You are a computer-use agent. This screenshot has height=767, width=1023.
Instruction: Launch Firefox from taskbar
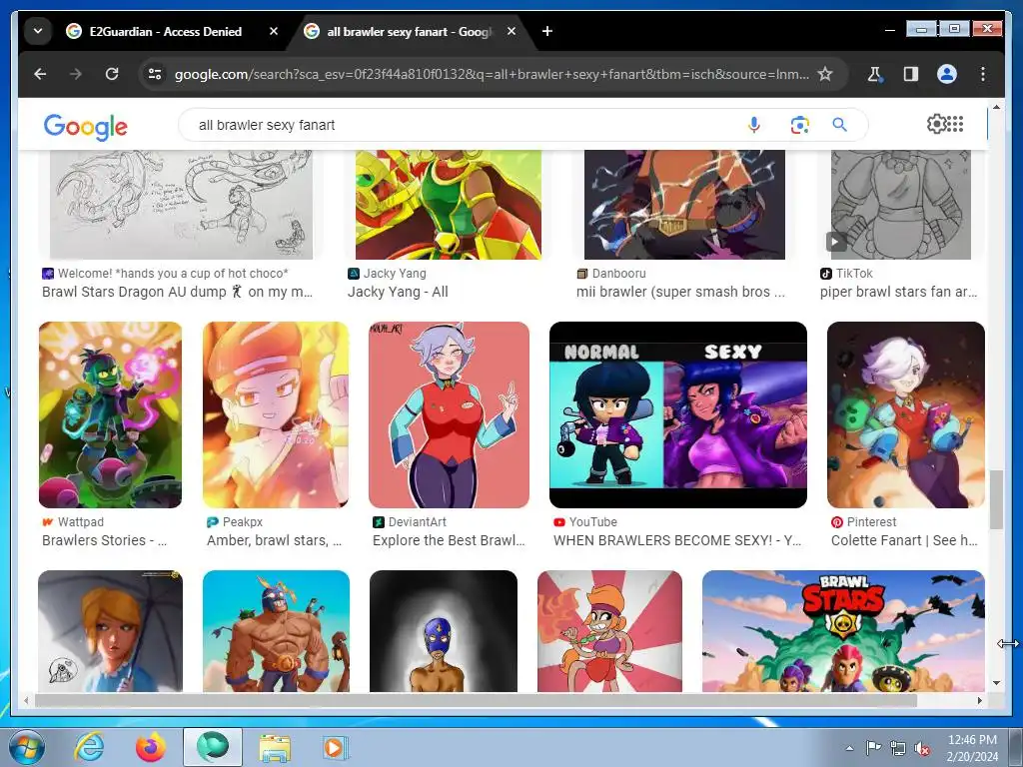(x=150, y=747)
